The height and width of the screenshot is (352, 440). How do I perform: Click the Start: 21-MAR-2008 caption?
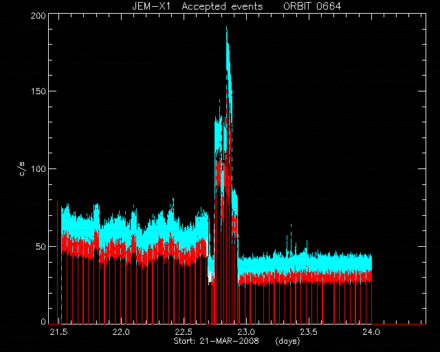[x=216, y=341]
